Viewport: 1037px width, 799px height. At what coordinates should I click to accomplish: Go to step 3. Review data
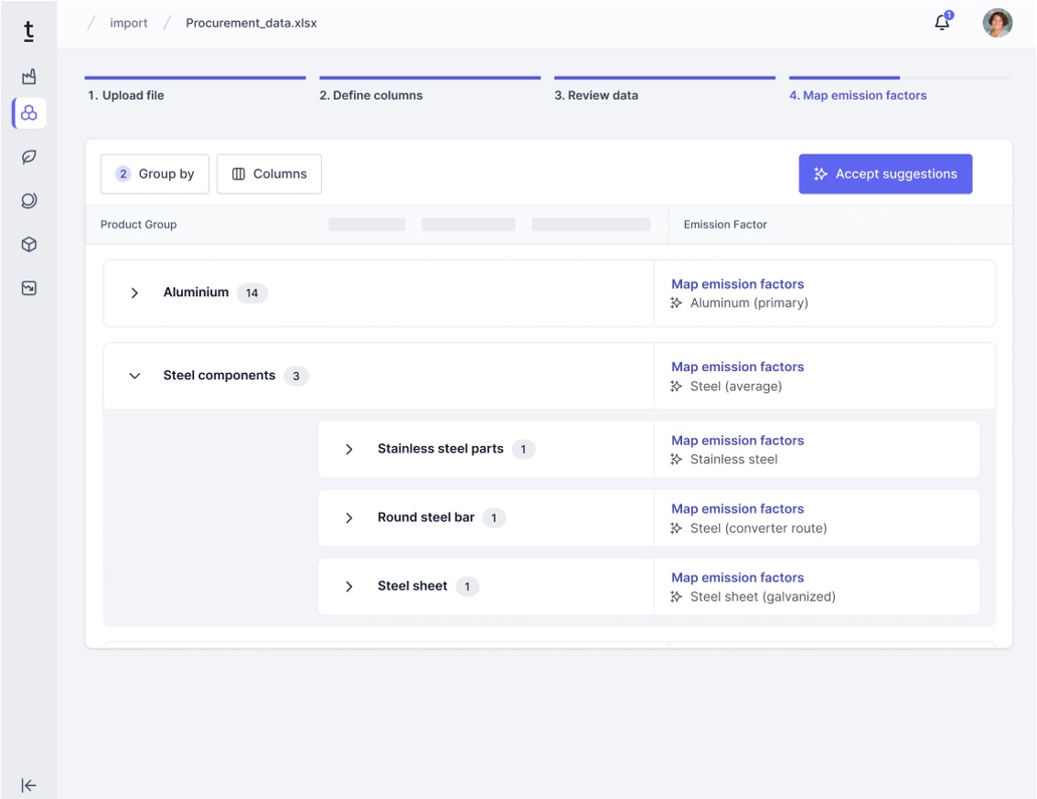tap(596, 95)
